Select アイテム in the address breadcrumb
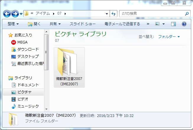The image size is (193, 130). pyautogui.click(x=43, y=13)
